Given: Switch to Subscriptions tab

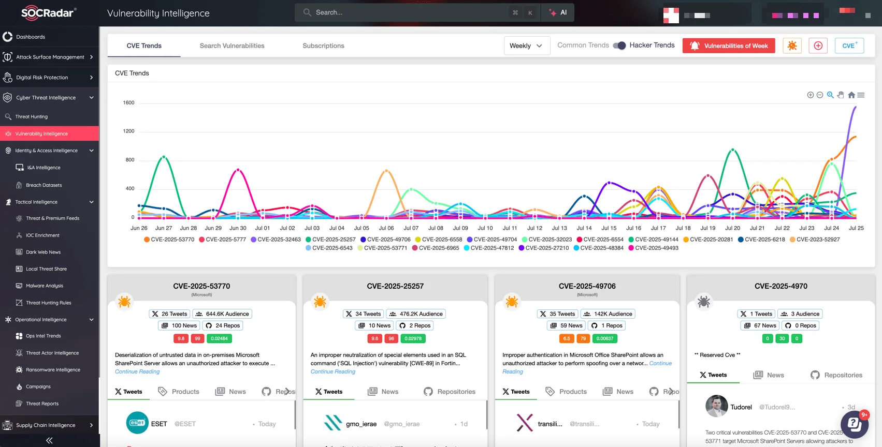Looking at the screenshot, I should [x=323, y=46].
